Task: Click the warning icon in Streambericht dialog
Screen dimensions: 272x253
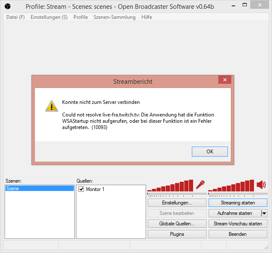Action: [x=52, y=106]
